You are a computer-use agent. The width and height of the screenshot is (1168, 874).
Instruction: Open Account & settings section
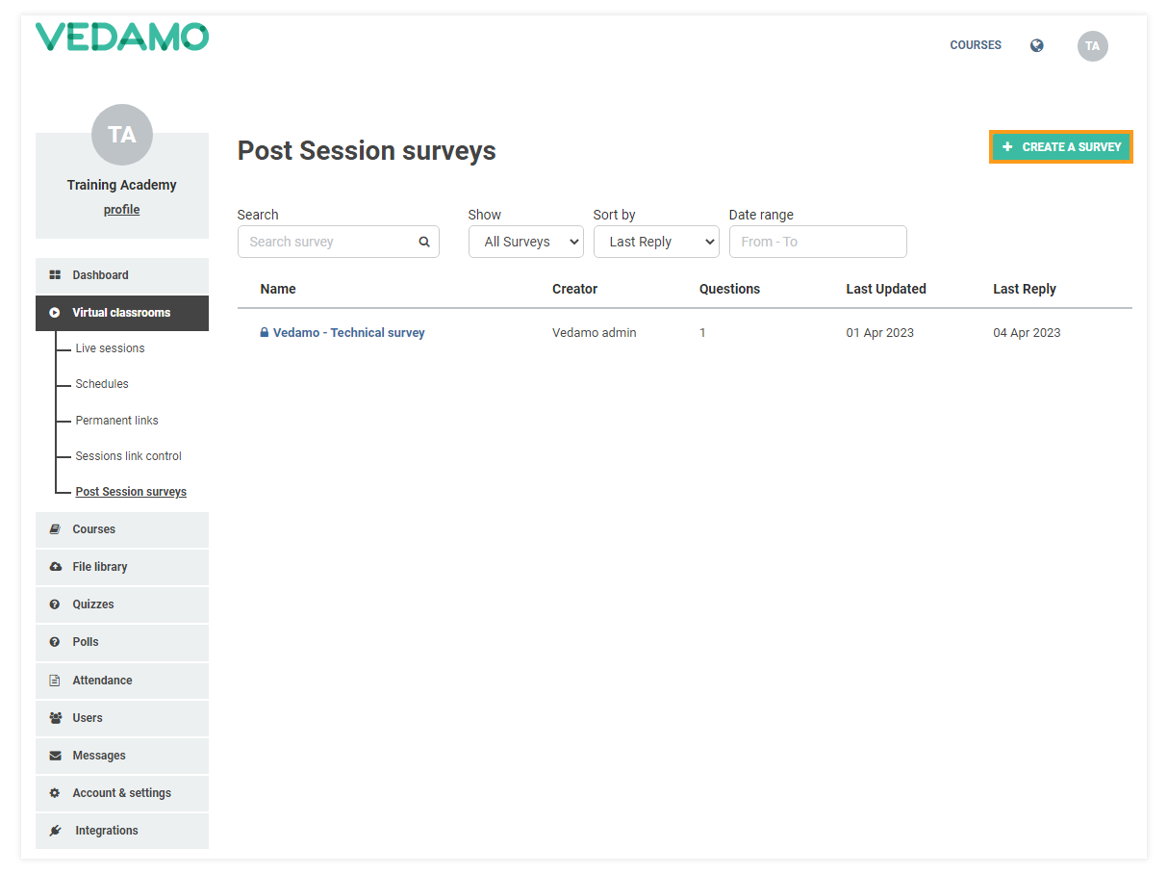tap(122, 793)
